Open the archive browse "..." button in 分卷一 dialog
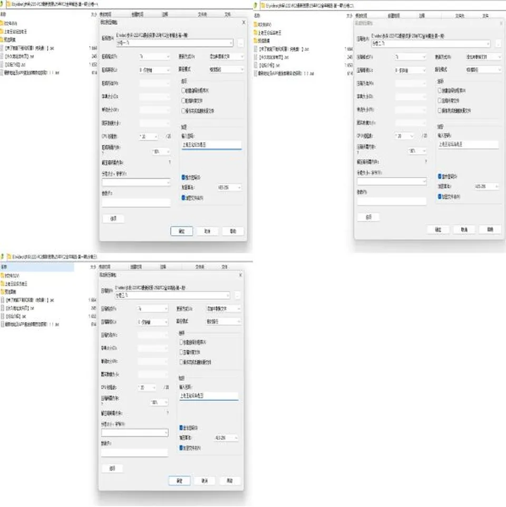 tap(240, 43)
